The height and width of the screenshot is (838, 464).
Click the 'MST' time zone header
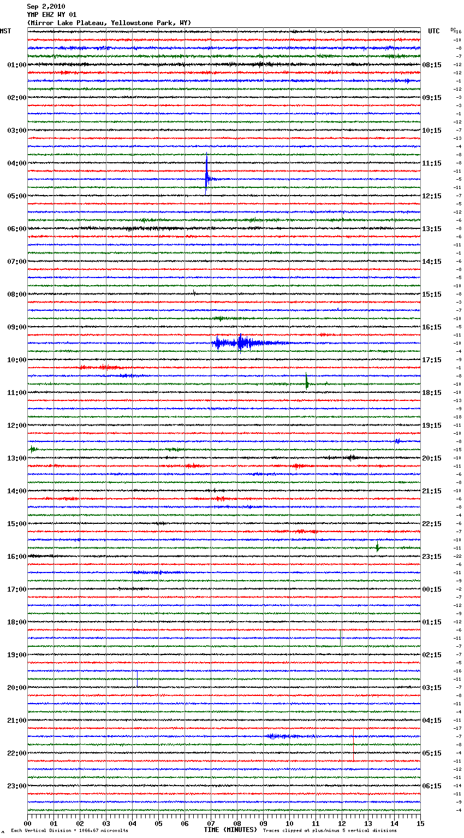pyautogui.click(x=5, y=31)
